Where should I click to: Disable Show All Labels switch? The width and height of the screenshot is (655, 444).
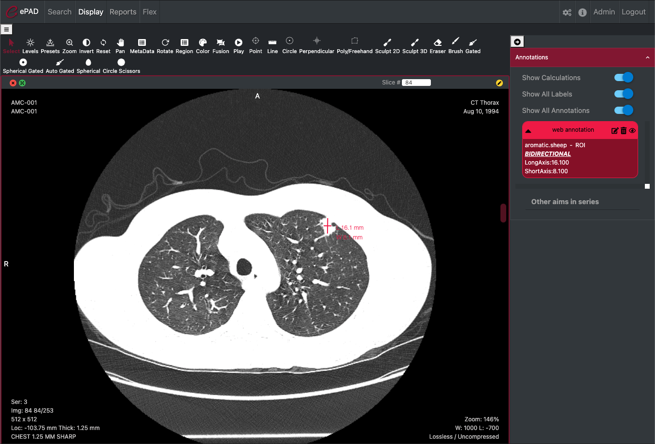pos(623,94)
